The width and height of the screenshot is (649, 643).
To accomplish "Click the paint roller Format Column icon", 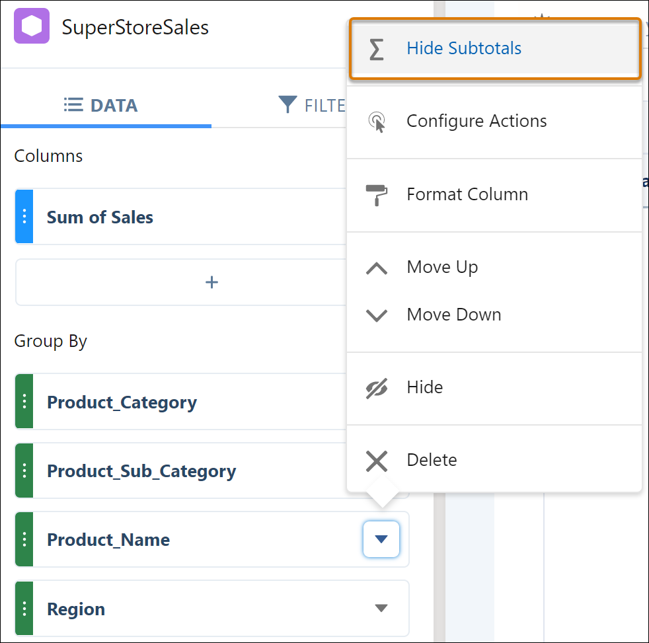I will click(x=377, y=195).
